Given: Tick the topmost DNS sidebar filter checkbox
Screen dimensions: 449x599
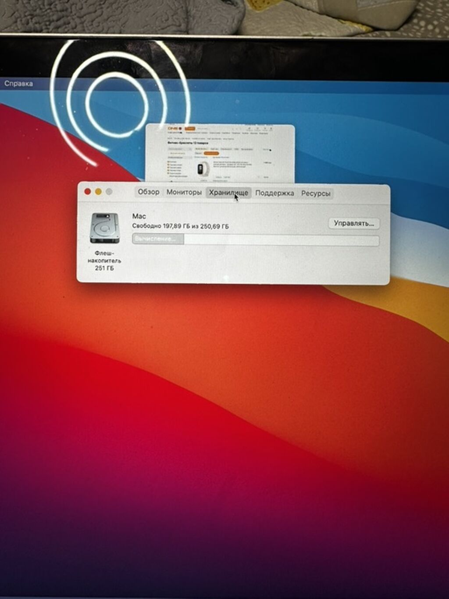Looking at the screenshot, I should 168,161.
